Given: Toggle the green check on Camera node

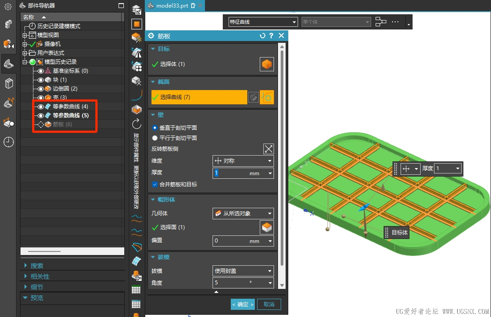Looking at the screenshot, I should click(32, 44).
